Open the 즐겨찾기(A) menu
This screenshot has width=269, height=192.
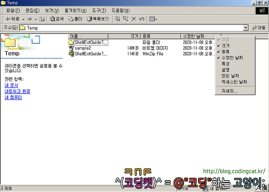pos(75,11)
